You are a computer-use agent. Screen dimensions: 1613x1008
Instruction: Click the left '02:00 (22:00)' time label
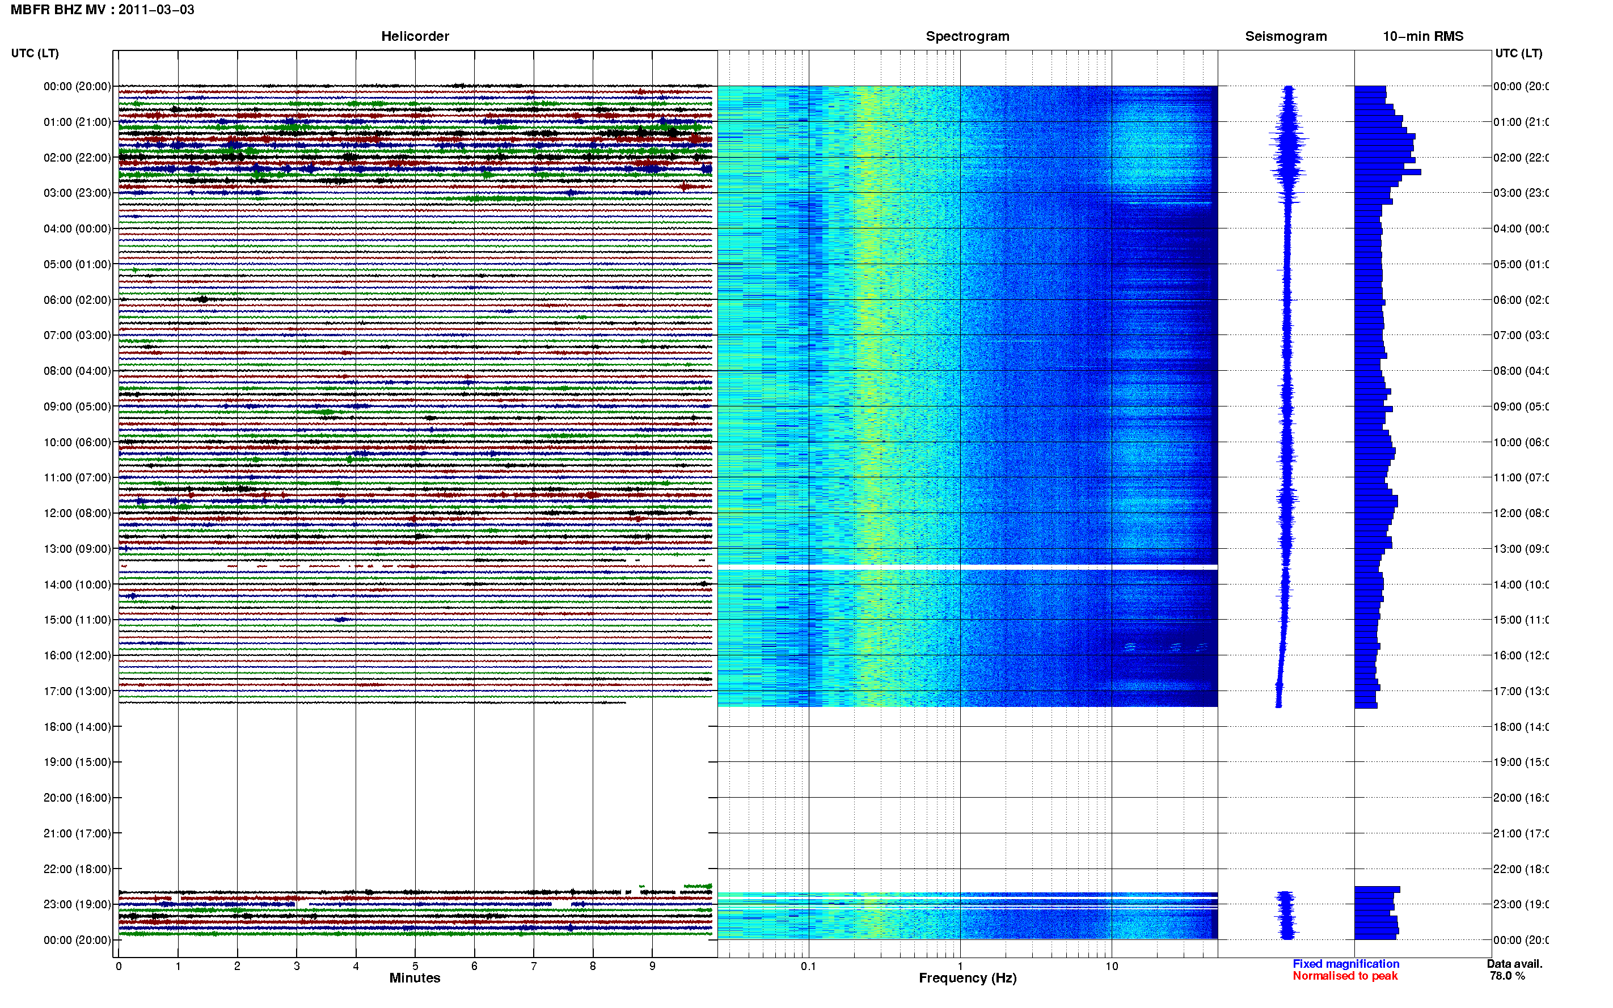click(x=77, y=158)
